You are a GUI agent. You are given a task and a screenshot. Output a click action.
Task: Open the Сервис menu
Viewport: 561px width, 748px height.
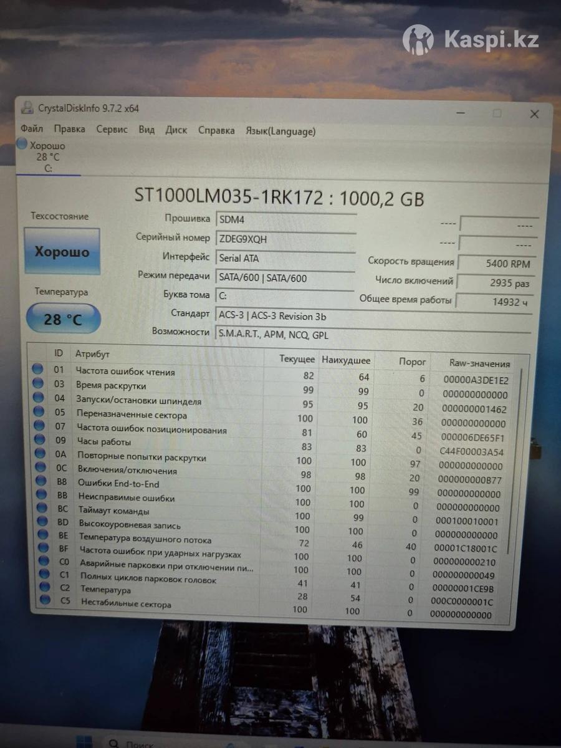coord(112,130)
